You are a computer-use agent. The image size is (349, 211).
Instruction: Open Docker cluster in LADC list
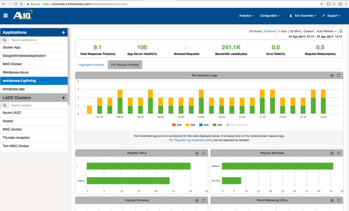coord(34,121)
